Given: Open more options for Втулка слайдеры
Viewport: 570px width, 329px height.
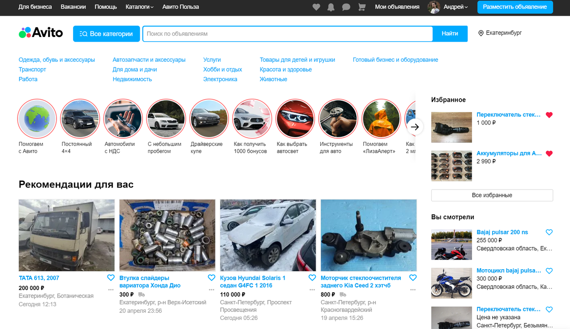Looking at the screenshot, I should click(x=211, y=289).
